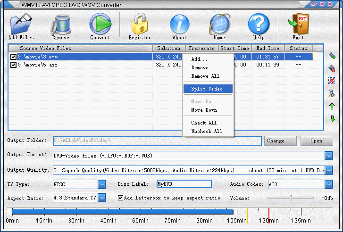Uncheck the G:\movie\3.wmv file checkbox
Screen dimensions: 343x232
[13, 57]
